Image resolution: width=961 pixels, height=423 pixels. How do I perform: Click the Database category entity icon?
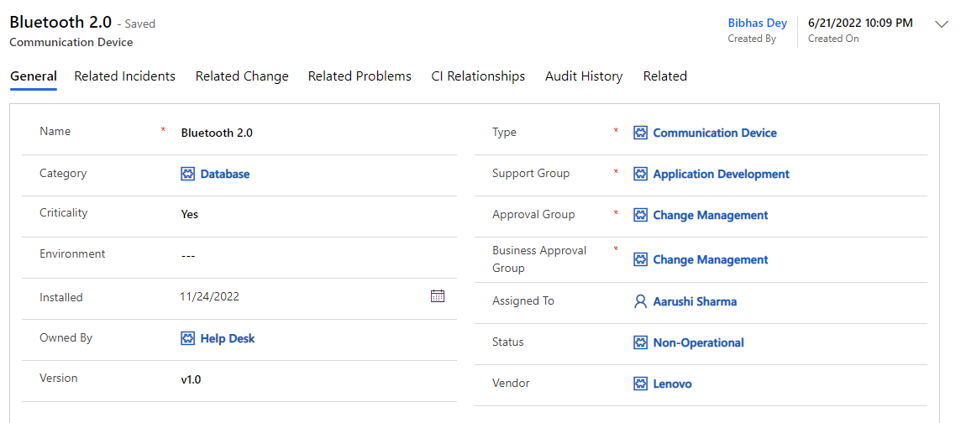pyautogui.click(x=188, y=174)
